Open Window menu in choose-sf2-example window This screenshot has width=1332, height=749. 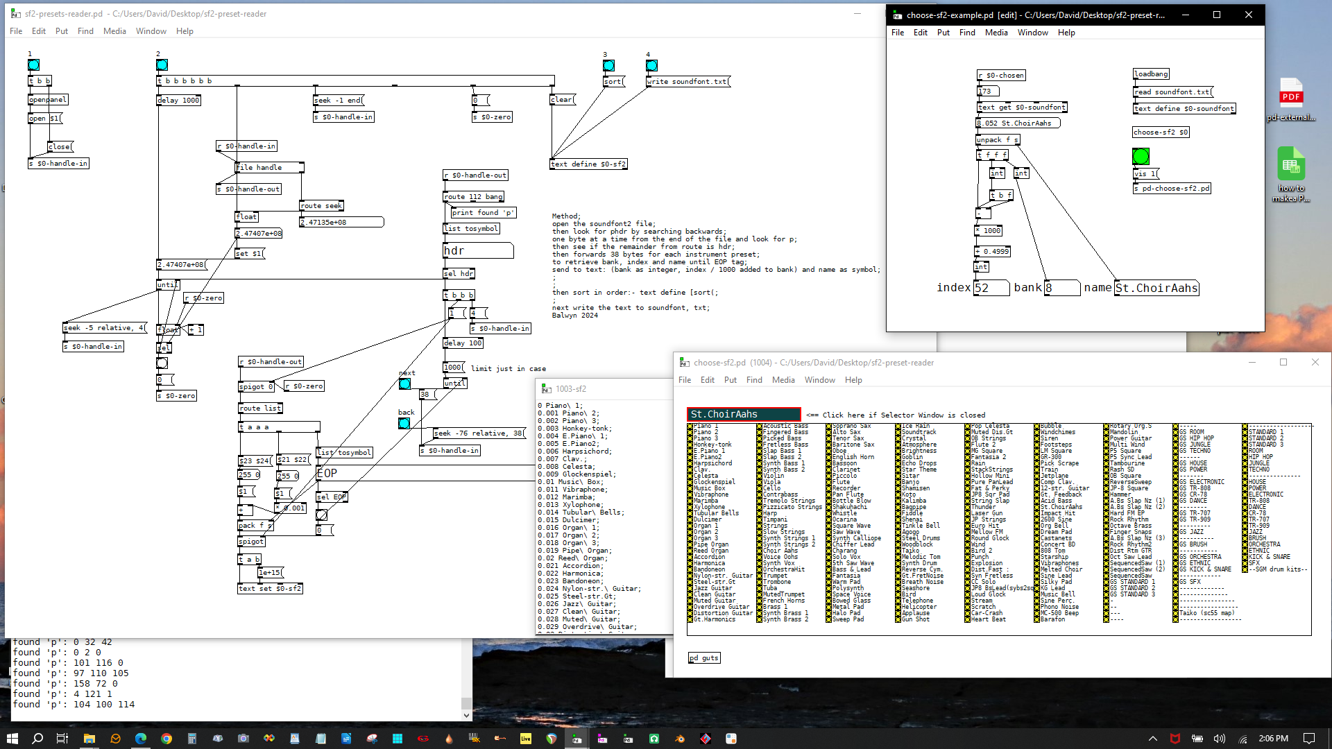click(x=1033, y=33)
